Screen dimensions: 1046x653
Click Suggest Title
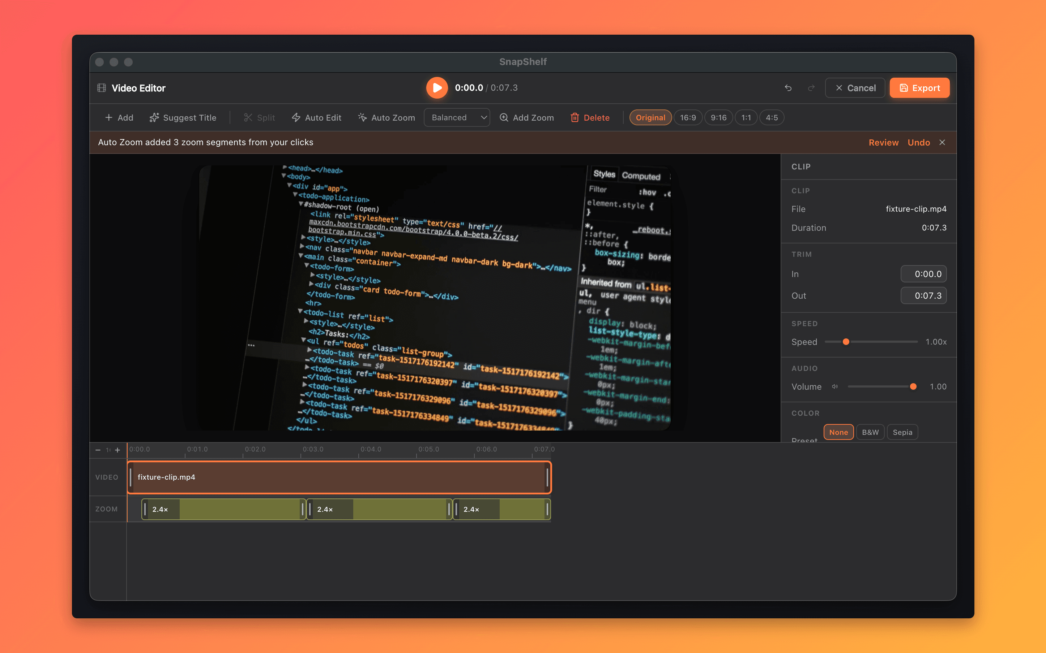[x=182, y=117]
